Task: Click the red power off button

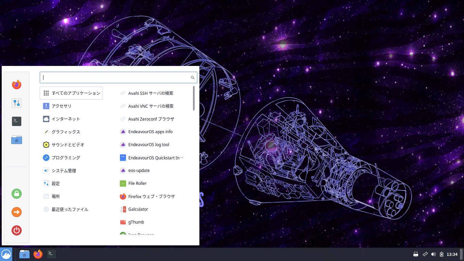Action: [17, 230]
